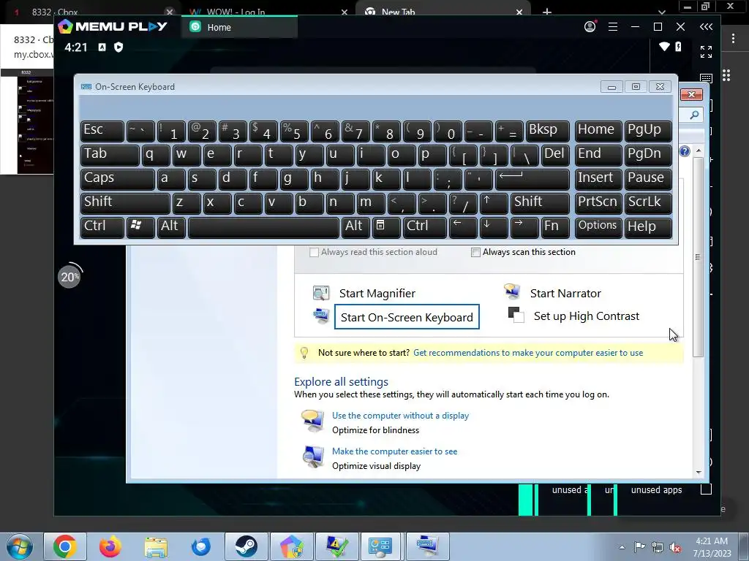Viewport: 749px width, 561px height.
Task: Toggle the Fn key
Action: [x=555, y=226]
